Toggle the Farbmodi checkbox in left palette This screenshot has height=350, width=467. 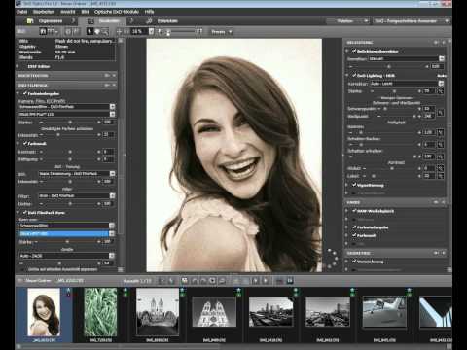point(25,143)
